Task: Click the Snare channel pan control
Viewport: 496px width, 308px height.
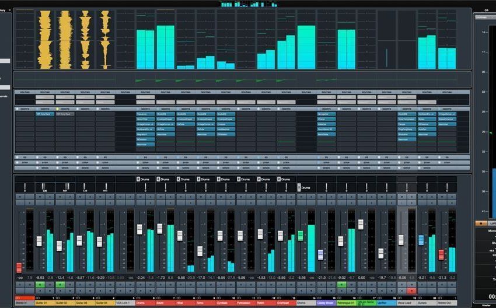Action: tap(166, 187)
